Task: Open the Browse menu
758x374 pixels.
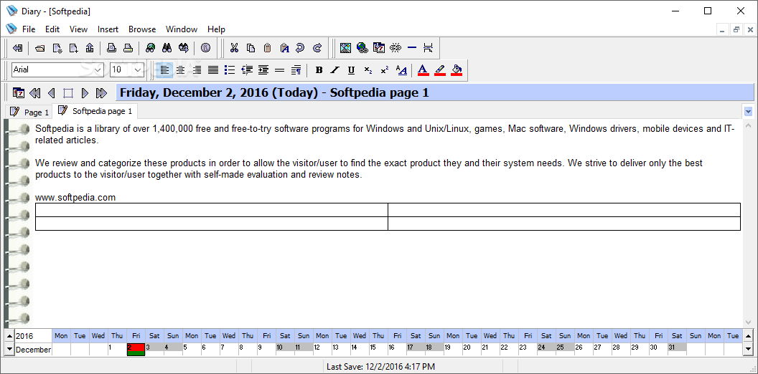Action: tap(142, 29)
